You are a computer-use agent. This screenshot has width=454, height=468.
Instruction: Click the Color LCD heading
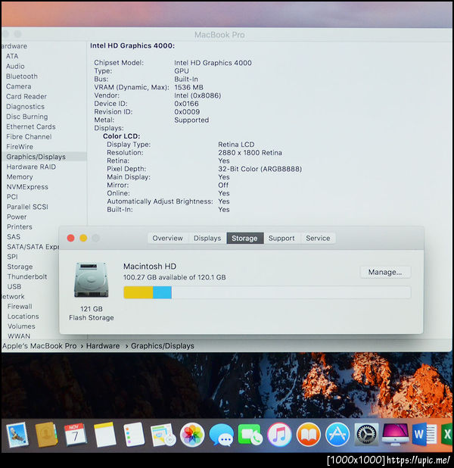121,136
